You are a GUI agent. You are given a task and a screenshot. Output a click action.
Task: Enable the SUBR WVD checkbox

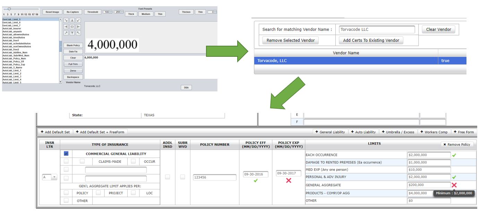pyautogui.click(x=182, y=177)
